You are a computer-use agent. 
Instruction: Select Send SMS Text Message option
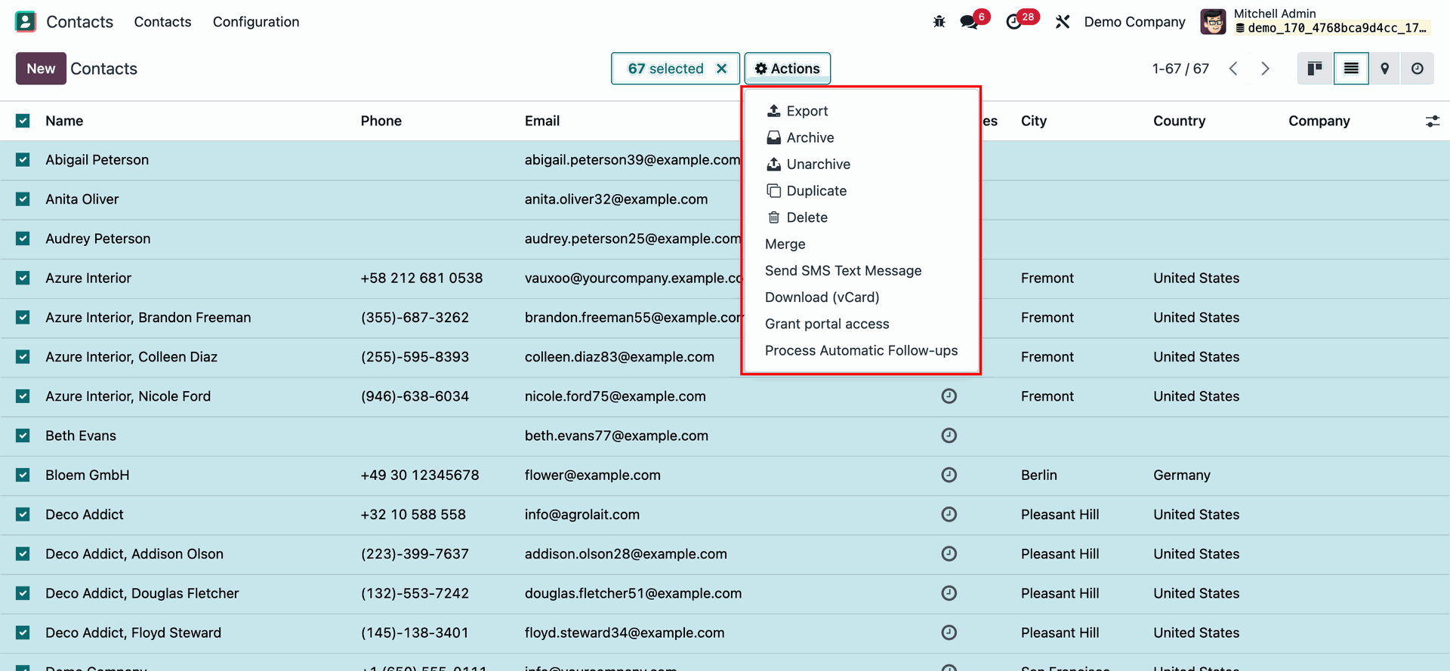point(843,271)
